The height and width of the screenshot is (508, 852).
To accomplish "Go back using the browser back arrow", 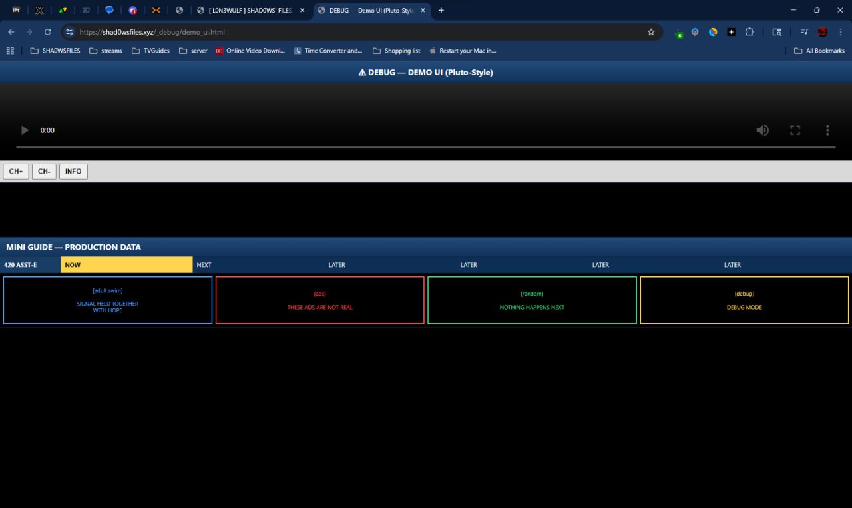I will [11, 32].
